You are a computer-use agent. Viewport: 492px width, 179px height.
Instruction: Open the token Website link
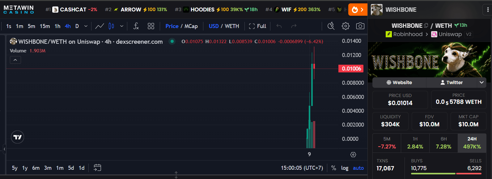(399, 83)
